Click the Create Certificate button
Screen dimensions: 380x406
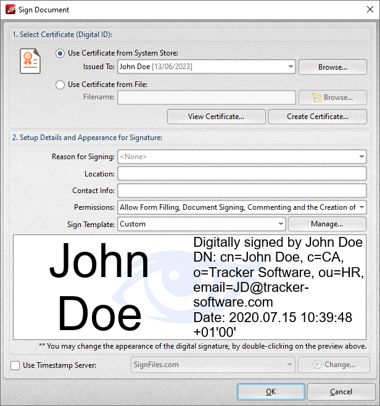(318, 117)
